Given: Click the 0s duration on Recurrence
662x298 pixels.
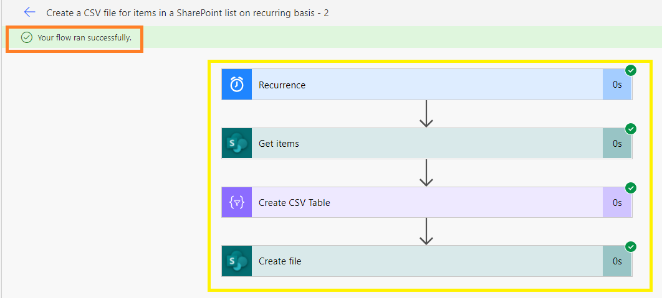Looking at the screenshot, I should click(x=617, y=85).
